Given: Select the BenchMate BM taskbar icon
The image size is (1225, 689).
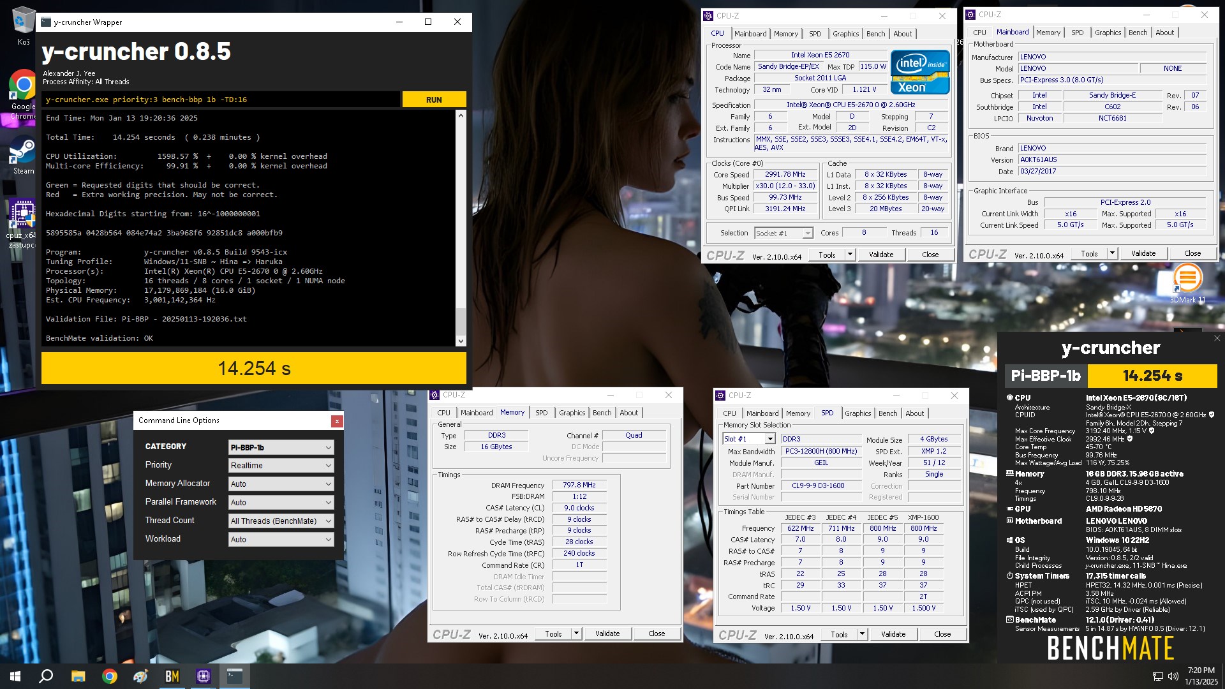Looking at the screenshot, I should tap(172, 676).
